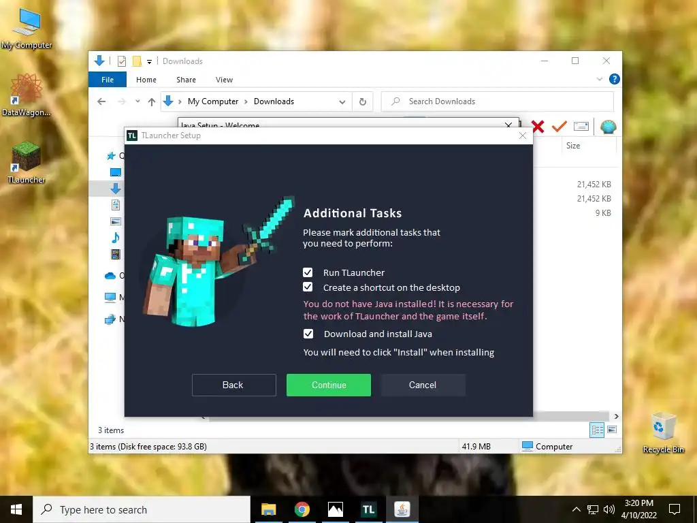
Task: Open Explorer Help question mark icon
Action: [615, 79]
